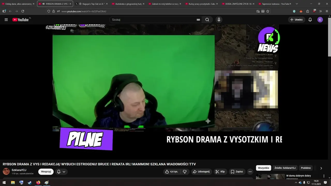Open the account avatar menu

pos(320,20)
